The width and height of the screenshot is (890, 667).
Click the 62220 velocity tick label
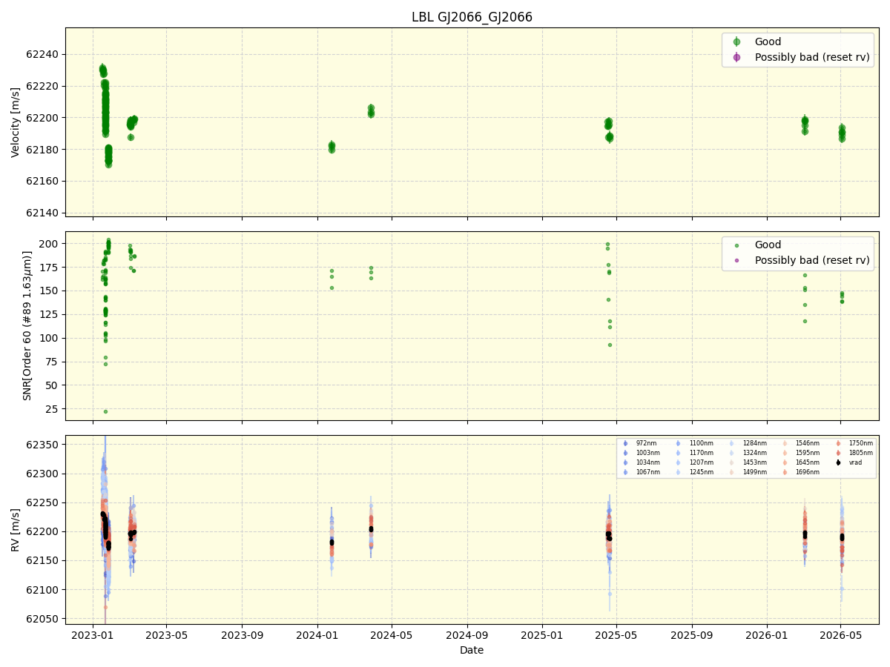pyautogui.click(x=44, y=86)
